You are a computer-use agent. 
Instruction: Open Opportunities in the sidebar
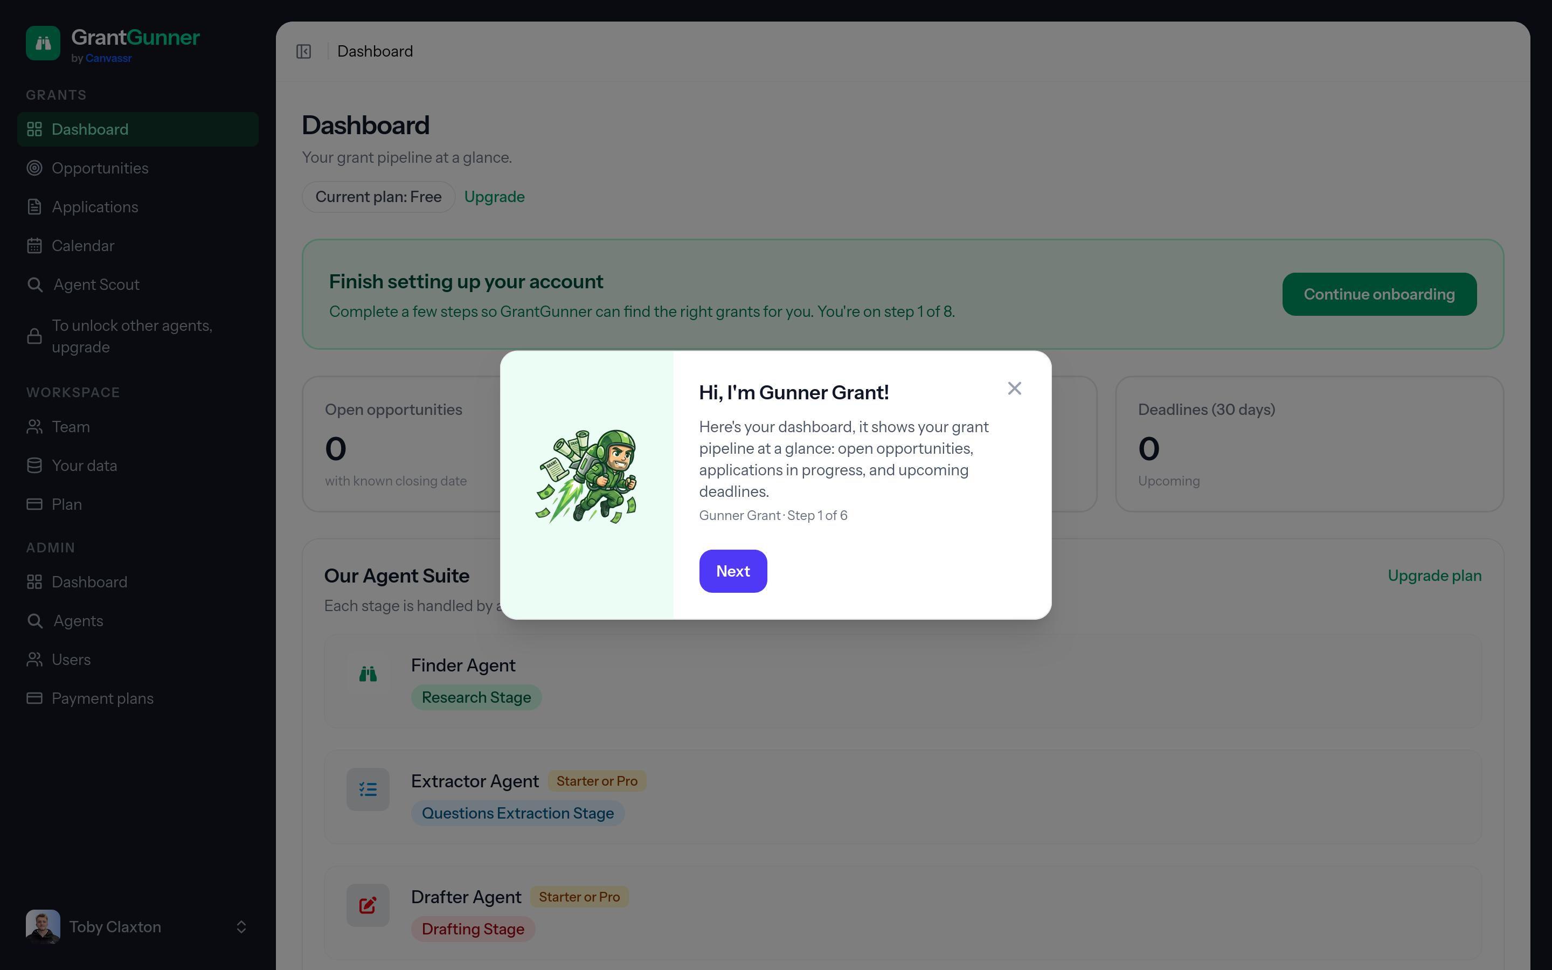pyautogui.click(x=100, y=168)
